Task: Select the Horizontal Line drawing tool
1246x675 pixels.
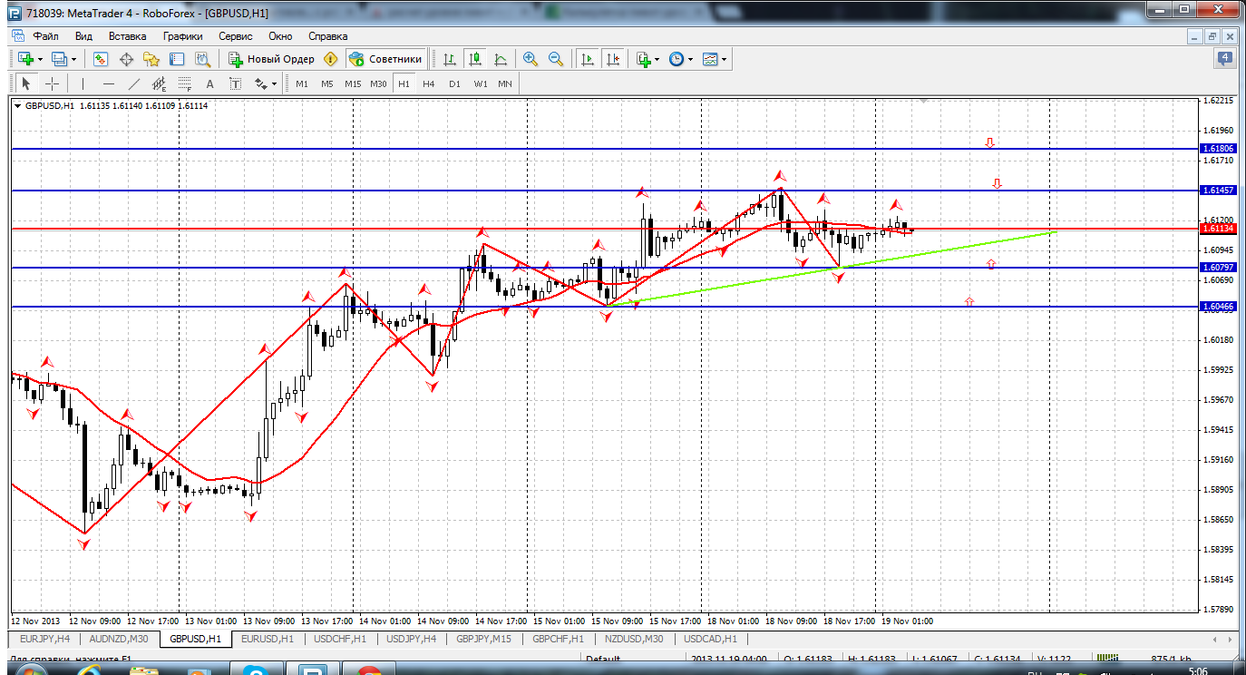Action: pos(109,83)
